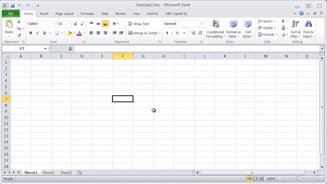The image size is (327, 184).
Task: Toggle Center horizontal alignment
Action: click(x=98, y=33)
